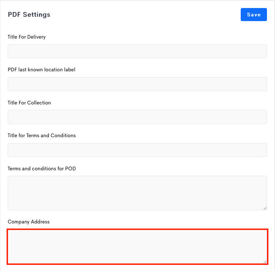This screenshot has height=270, width=275.
Task: Put cursor in collection title input
Action: 137,117
